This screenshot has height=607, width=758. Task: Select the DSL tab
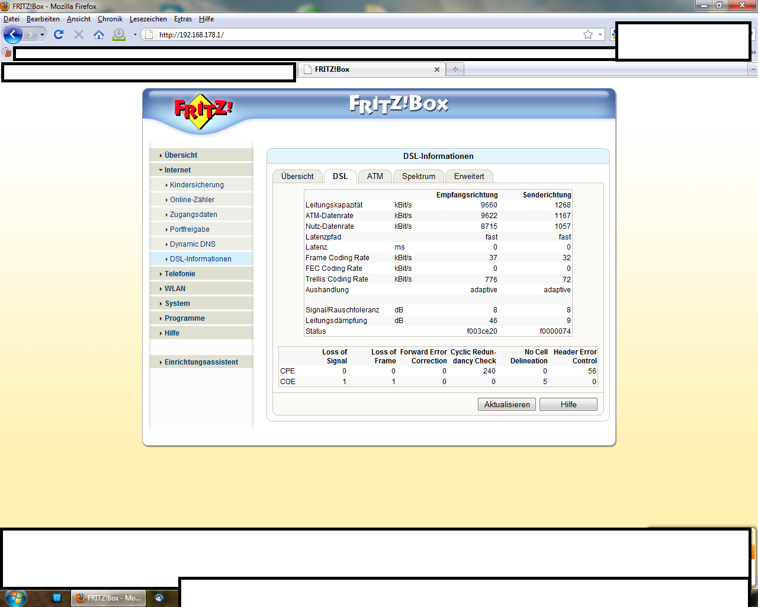pyautogui.click(x=340, y=176)
